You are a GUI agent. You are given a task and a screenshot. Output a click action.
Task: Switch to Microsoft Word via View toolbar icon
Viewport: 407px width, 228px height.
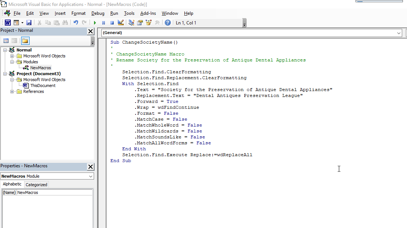pos(7,22)
